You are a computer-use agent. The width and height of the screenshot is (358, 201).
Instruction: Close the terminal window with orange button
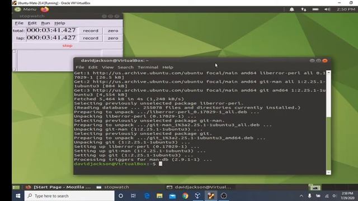point(325,61)
